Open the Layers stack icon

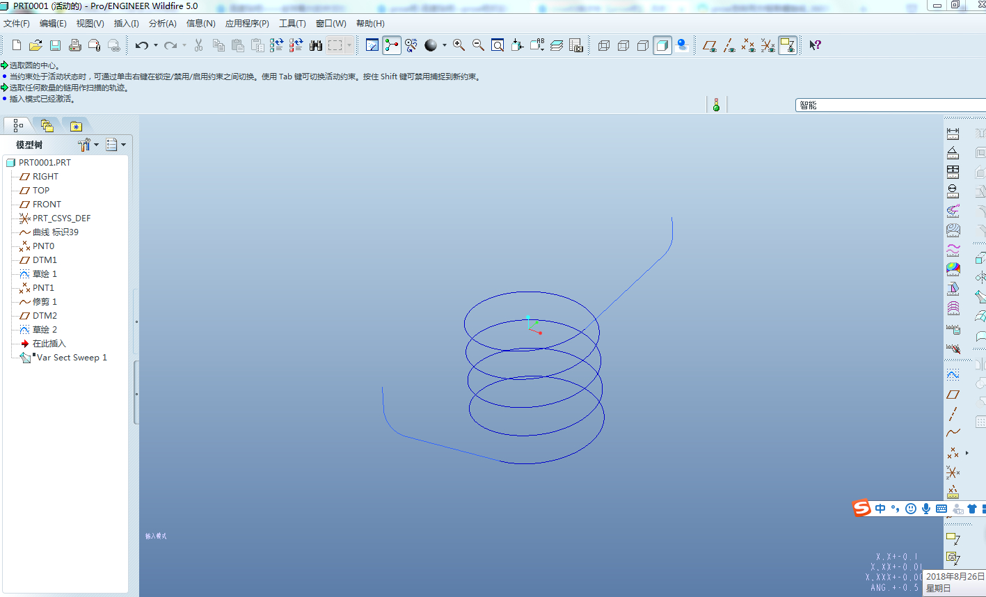pos(557,45)
